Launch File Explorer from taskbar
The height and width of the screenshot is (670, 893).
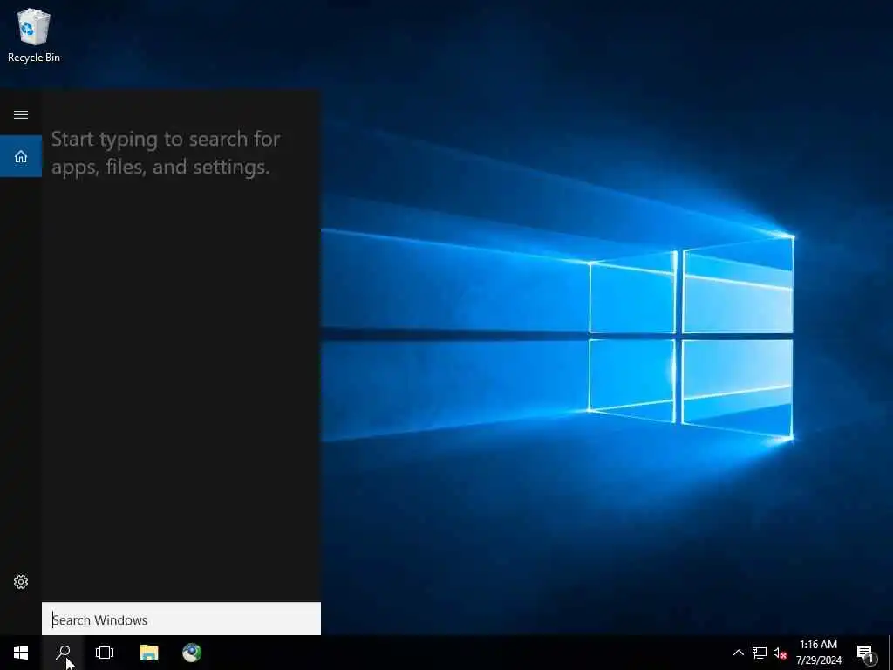pyautogui.click(x=148, y=653)
